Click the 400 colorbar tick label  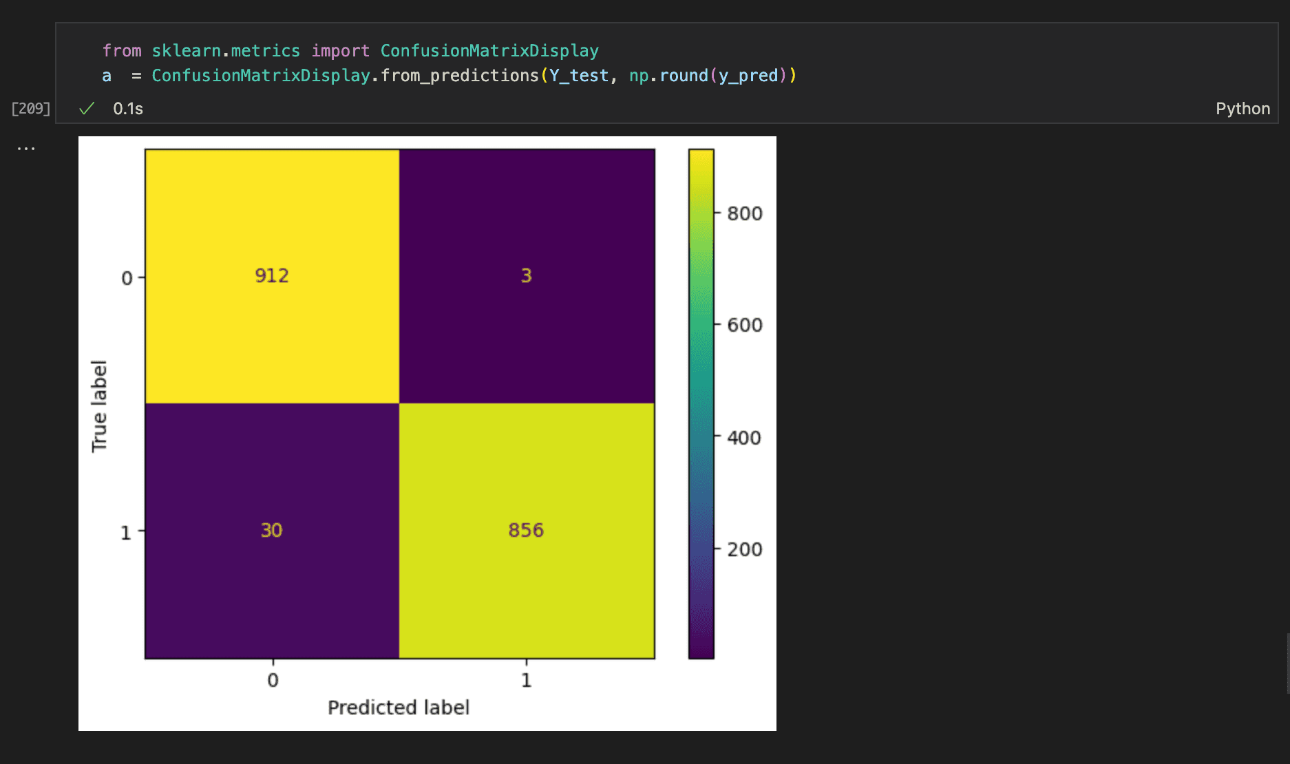[x=745, y=438]
